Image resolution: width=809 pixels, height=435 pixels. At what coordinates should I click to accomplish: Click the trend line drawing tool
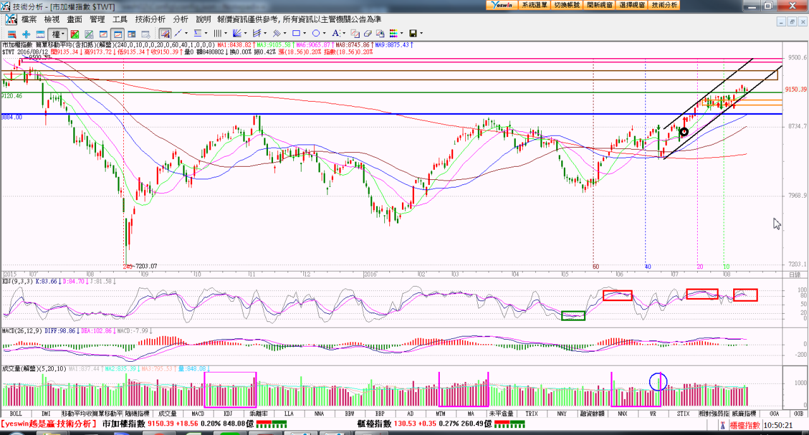[x=178, y=33]
